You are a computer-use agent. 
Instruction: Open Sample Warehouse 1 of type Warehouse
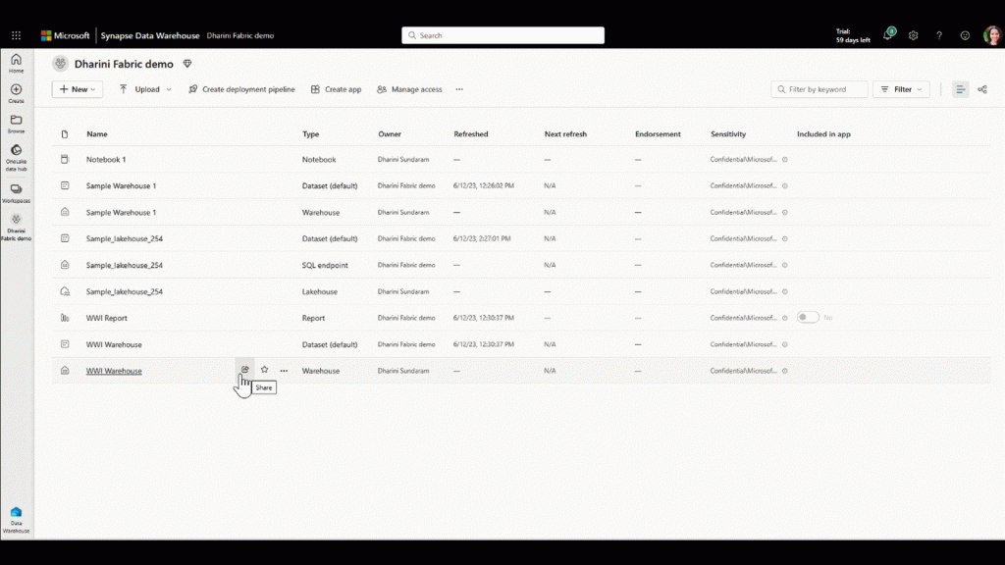(121, 212)
